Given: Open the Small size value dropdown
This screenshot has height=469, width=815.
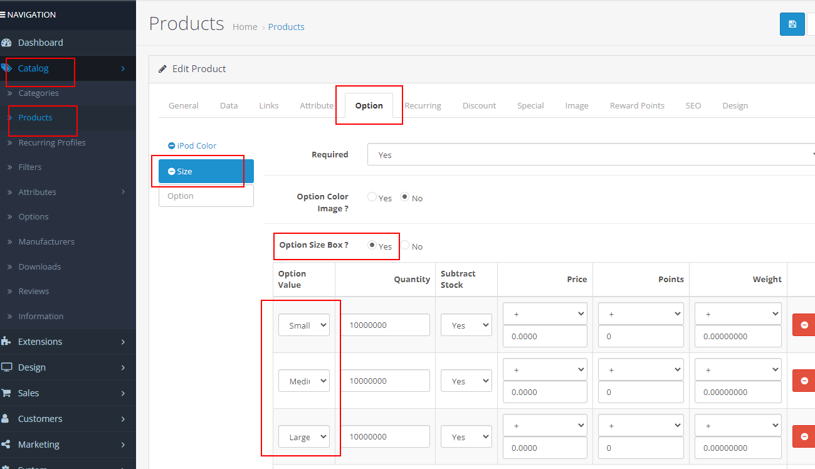Looking at the screenshot, I should 304,325.
